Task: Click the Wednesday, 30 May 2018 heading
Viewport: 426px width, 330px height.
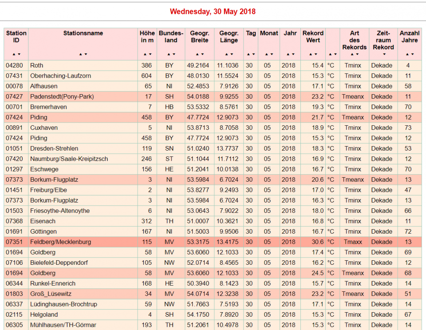Action: 213,12
